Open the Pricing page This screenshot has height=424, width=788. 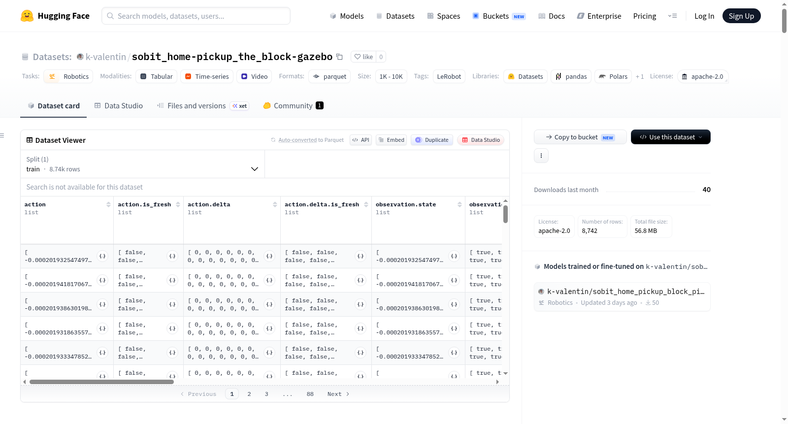(x=645, y=16)
